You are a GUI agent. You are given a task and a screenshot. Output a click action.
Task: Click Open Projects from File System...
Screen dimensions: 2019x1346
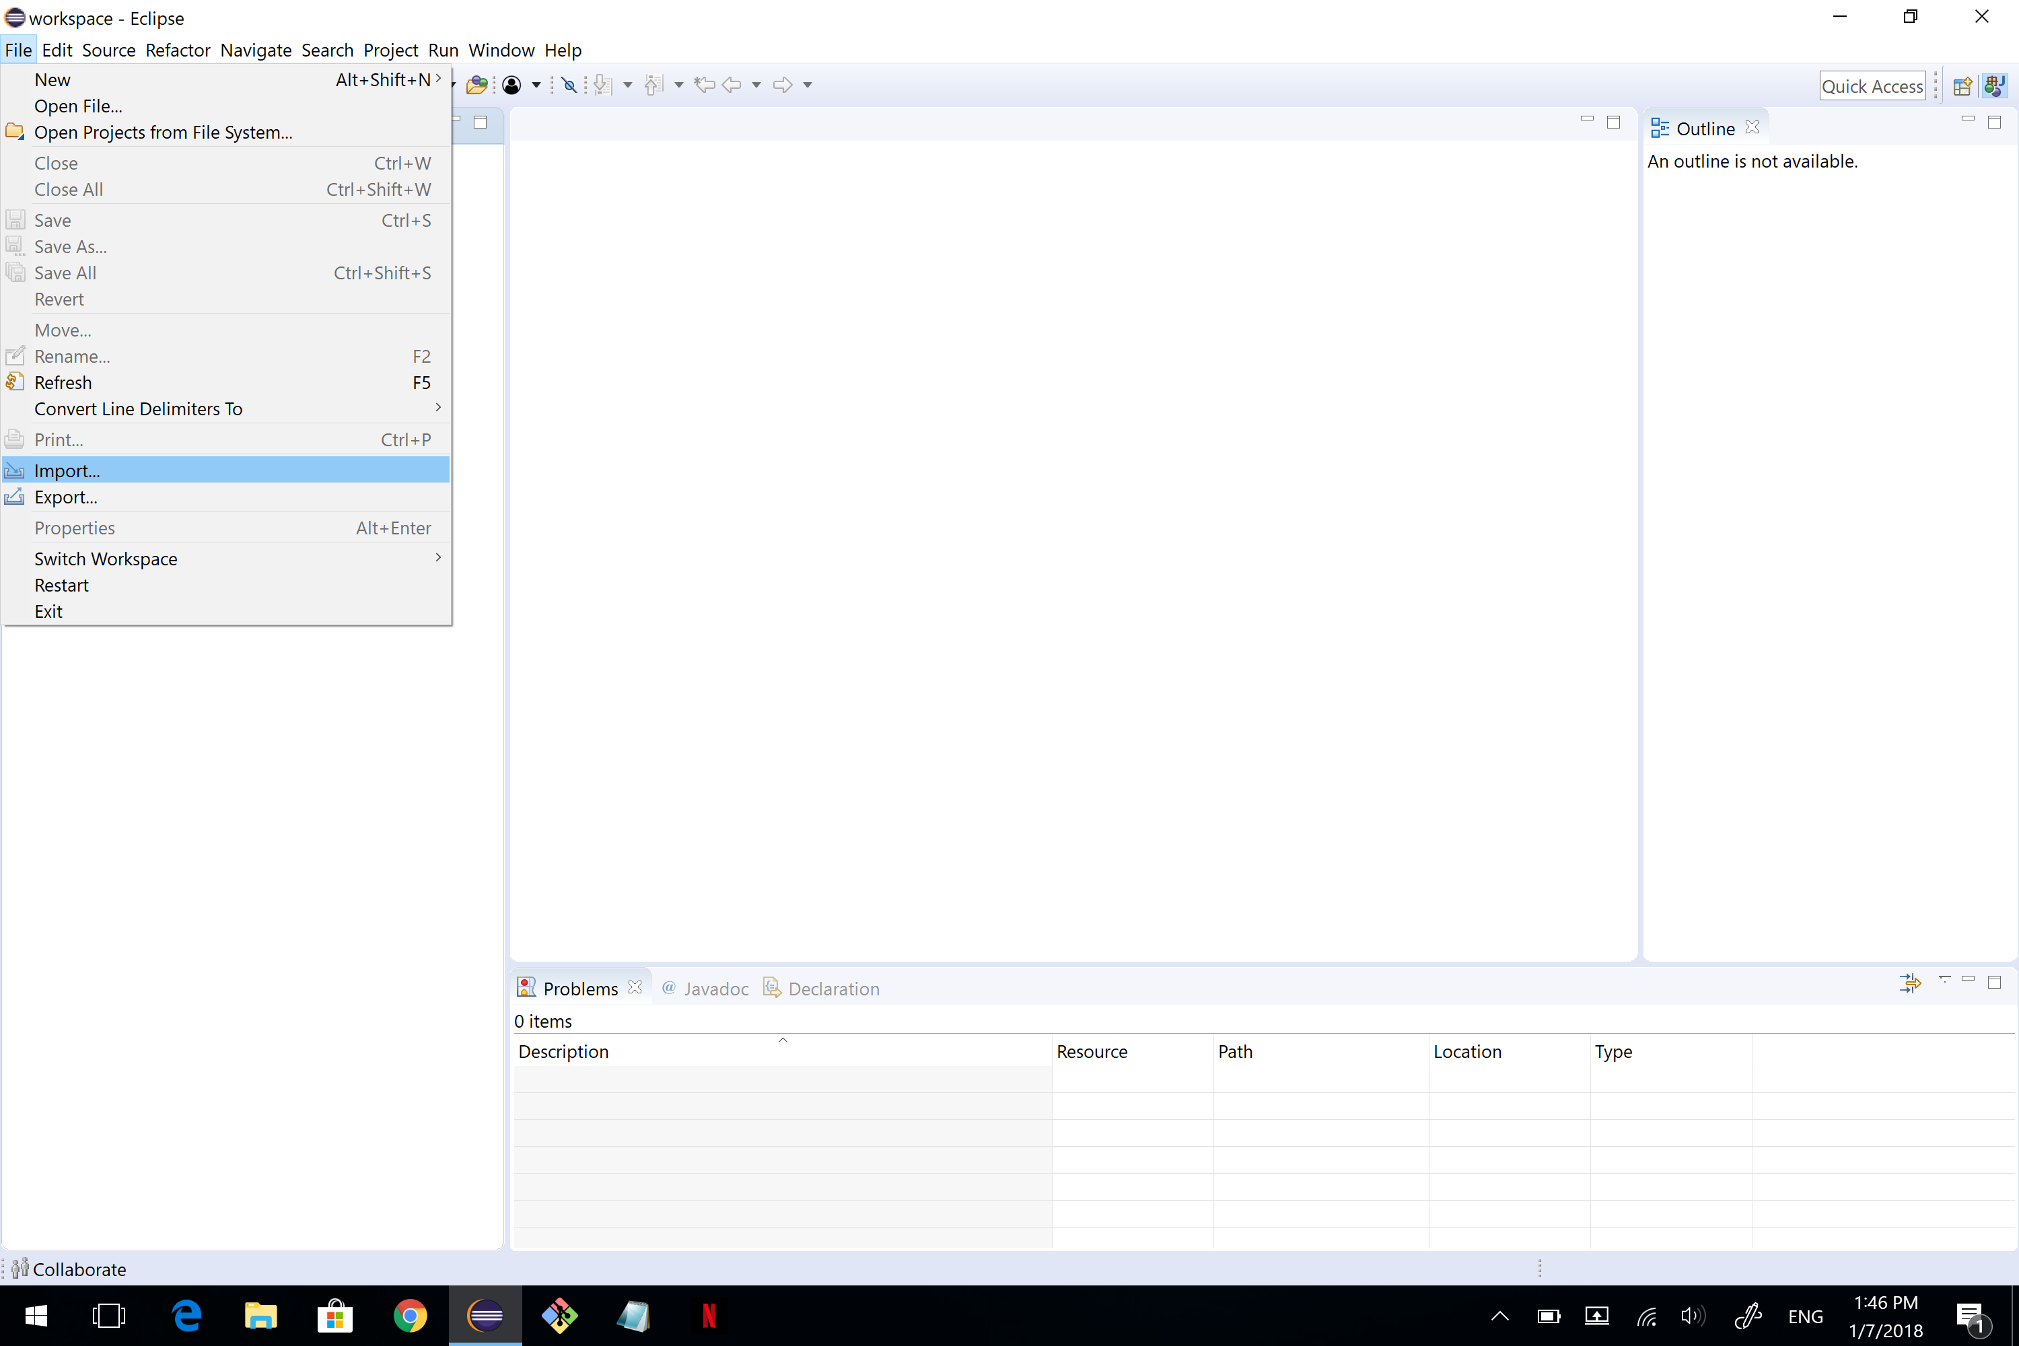point(163,132)
